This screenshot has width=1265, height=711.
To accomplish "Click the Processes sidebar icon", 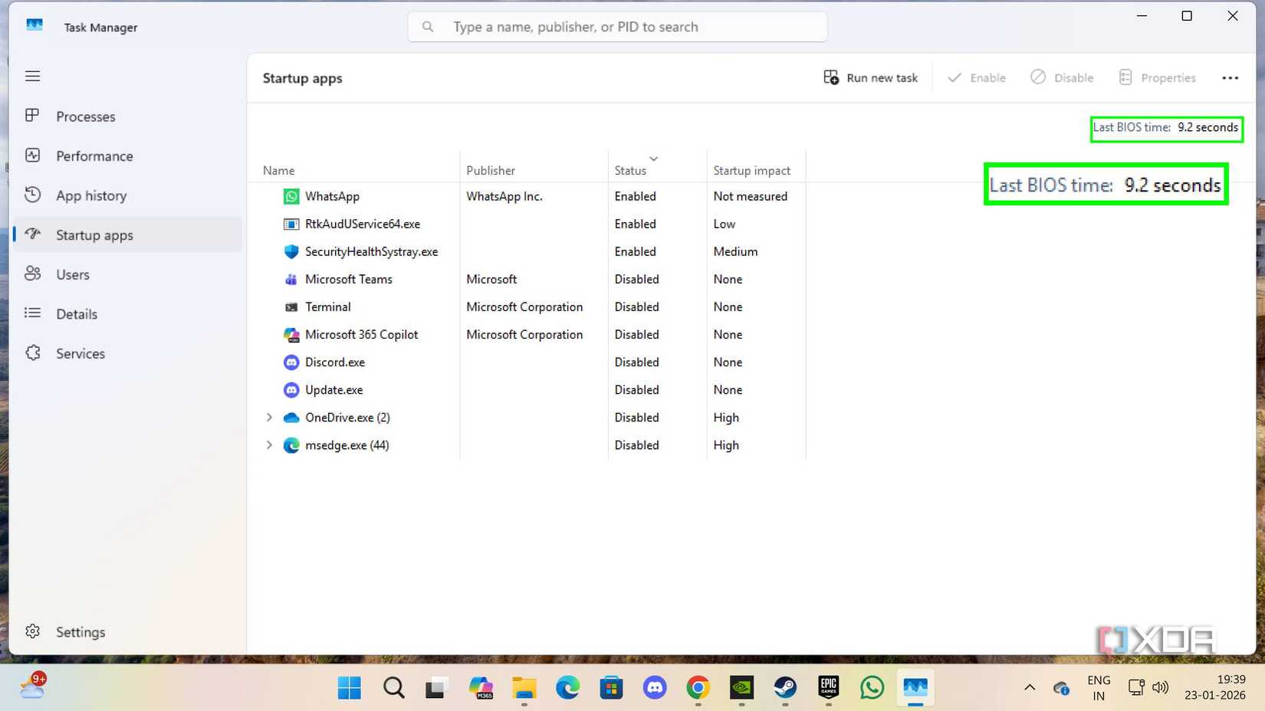I will 32,116.
